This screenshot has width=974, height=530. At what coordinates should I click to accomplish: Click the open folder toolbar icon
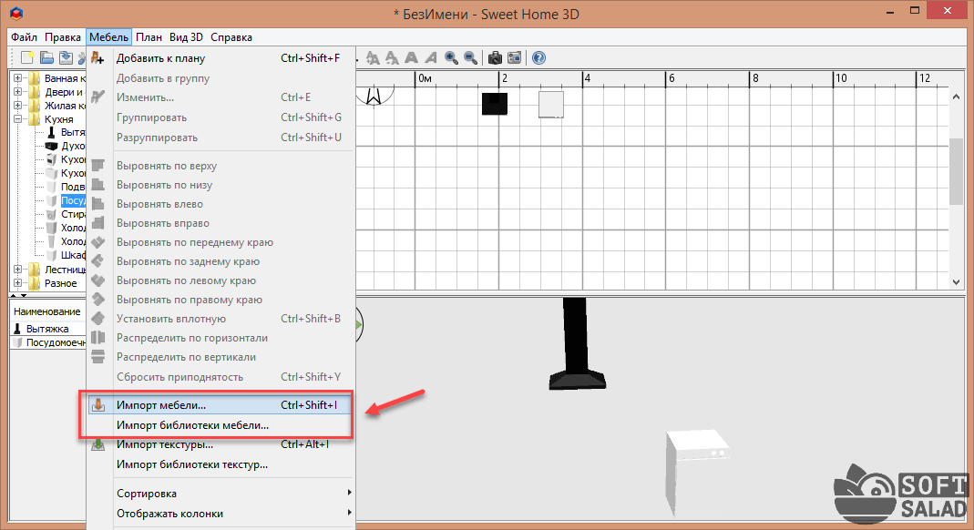(x=46, y=58)
